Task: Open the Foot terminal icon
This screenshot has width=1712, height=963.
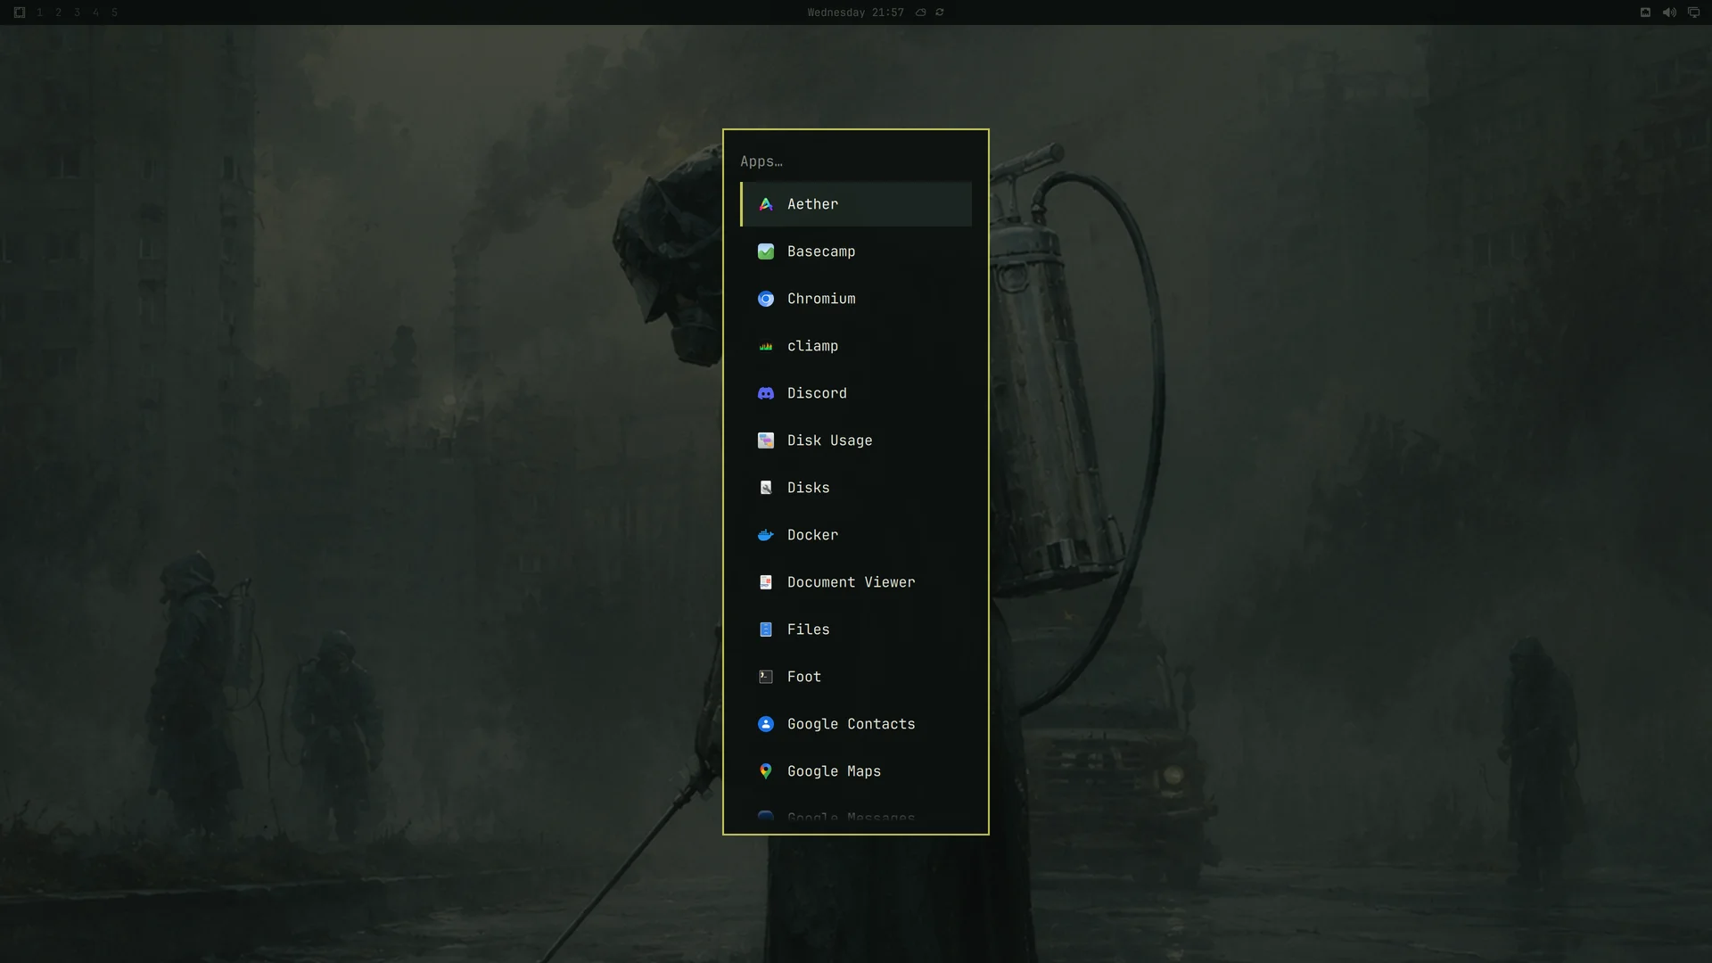Action: click(x=765, y=677)
